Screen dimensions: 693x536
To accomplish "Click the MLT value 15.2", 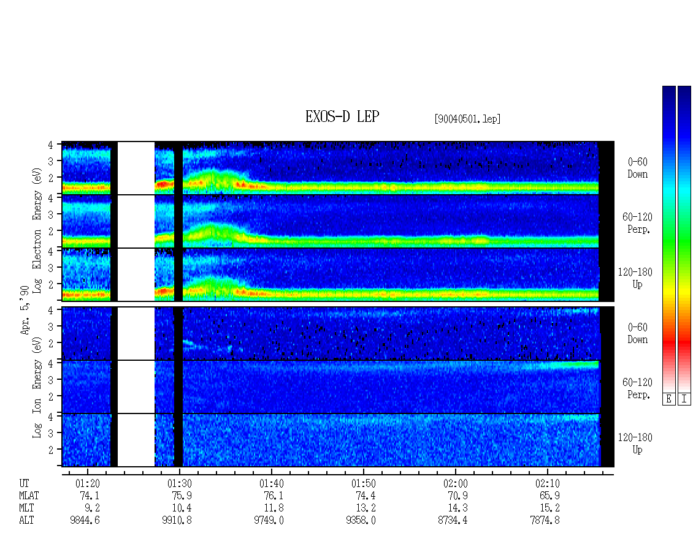I will click(x=550, y=508).
